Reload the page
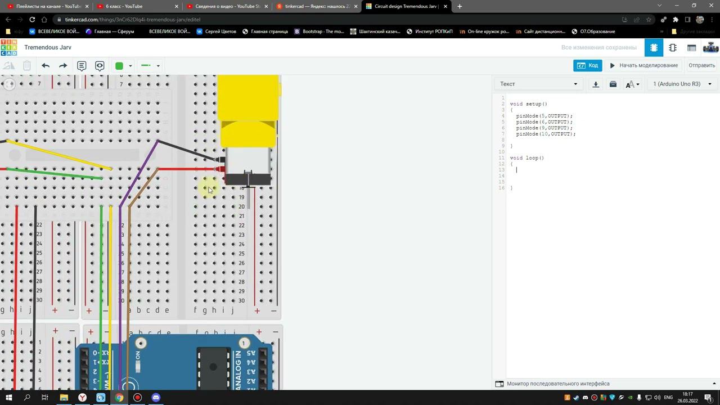Viewport: 720px width, 405px height. click(32, 20)
